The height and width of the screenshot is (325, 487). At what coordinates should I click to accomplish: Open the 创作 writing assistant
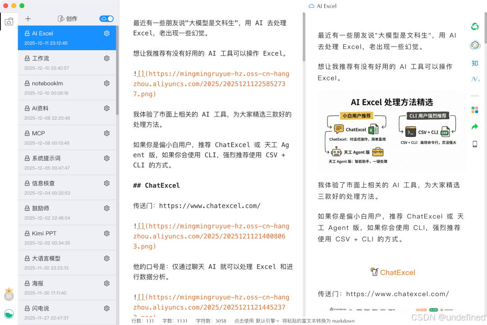[67, 19]
